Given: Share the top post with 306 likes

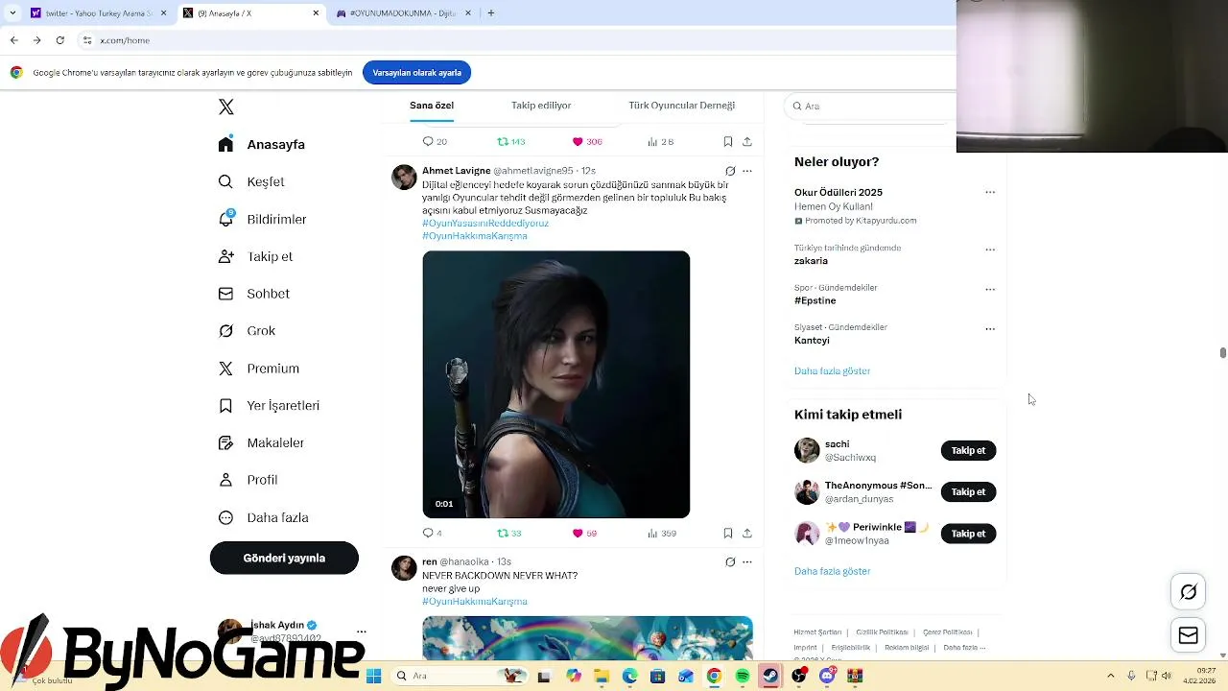Looking at the screenshot, I should 747,141.
